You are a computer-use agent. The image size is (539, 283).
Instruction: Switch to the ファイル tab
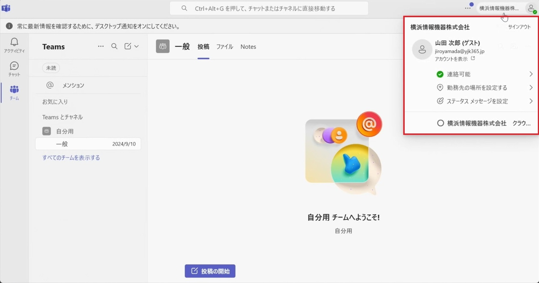(225, 47)
